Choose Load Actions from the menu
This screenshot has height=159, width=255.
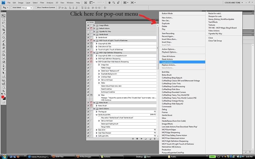[182, 62]
